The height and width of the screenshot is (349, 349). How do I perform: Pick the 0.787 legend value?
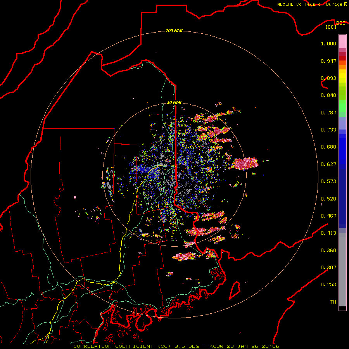click(x=328, y=112)
